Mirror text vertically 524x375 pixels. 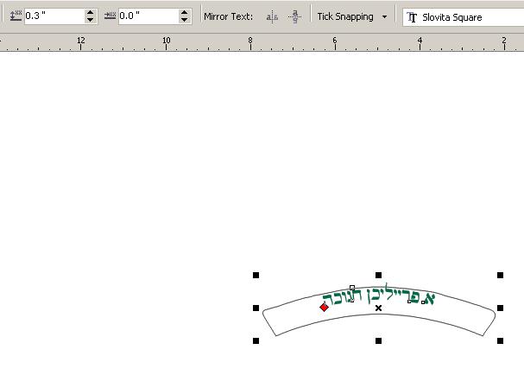294,16
